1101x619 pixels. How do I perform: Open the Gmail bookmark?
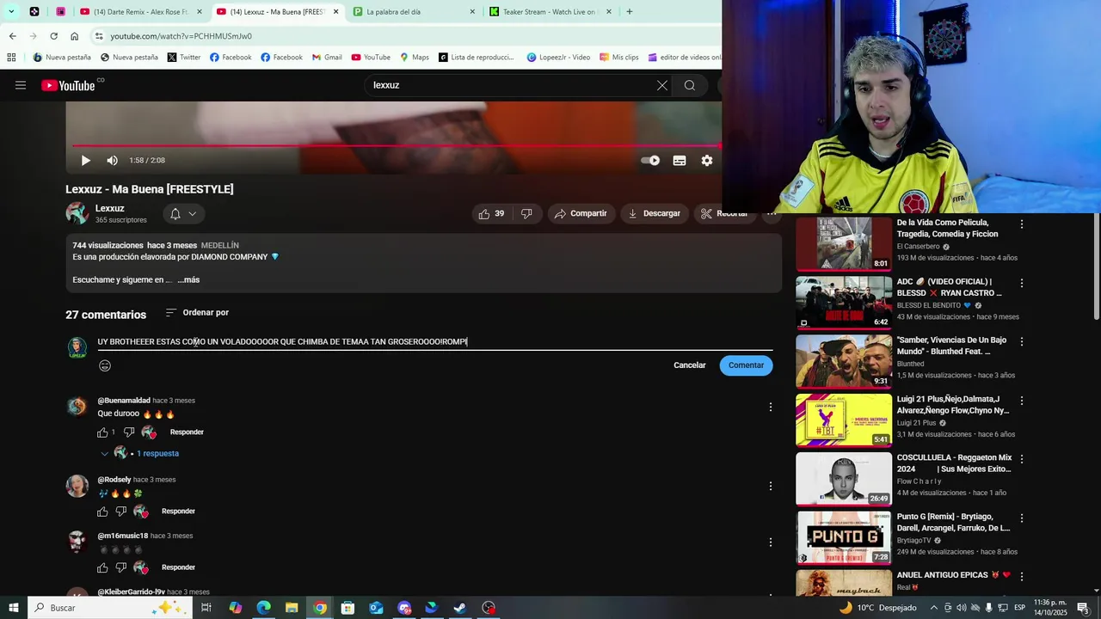pos(327,58)
